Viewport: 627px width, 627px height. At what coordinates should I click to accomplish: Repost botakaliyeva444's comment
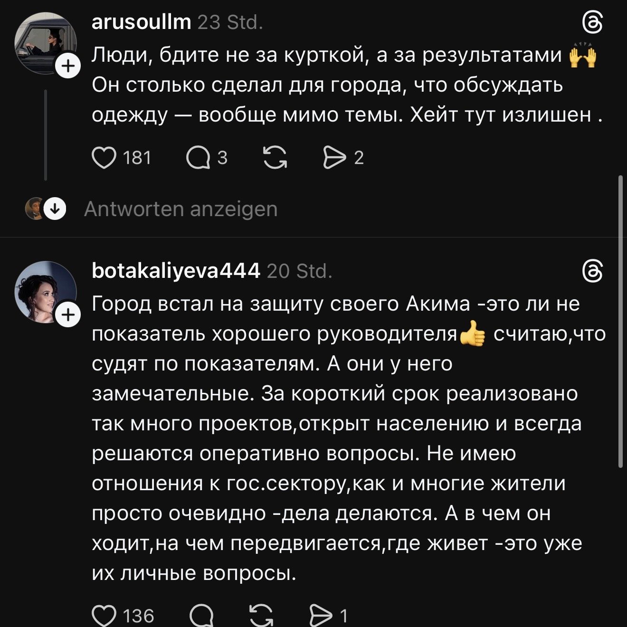(x=261, y=616)
